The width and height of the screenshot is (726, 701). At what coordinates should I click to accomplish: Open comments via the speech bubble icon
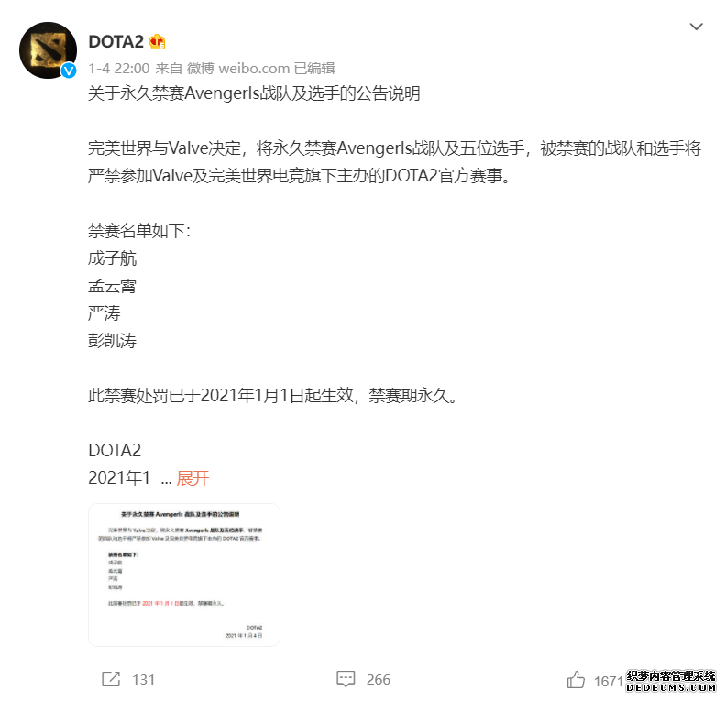(x=346, y=679)
